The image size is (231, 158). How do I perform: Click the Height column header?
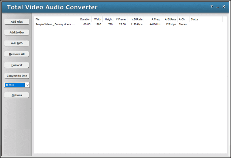[x=109, y=19]
